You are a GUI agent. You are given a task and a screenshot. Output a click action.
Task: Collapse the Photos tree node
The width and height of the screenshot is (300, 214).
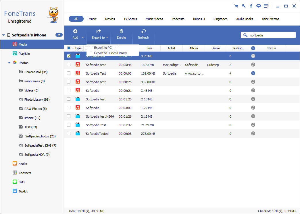click(x=9, y=63)
